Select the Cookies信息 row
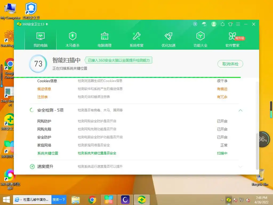Screen dimensions: 273x205 pos(132,81)
